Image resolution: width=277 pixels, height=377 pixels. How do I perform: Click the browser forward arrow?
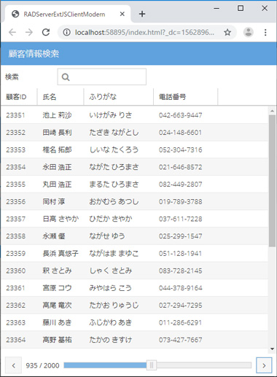coord(29,32)
